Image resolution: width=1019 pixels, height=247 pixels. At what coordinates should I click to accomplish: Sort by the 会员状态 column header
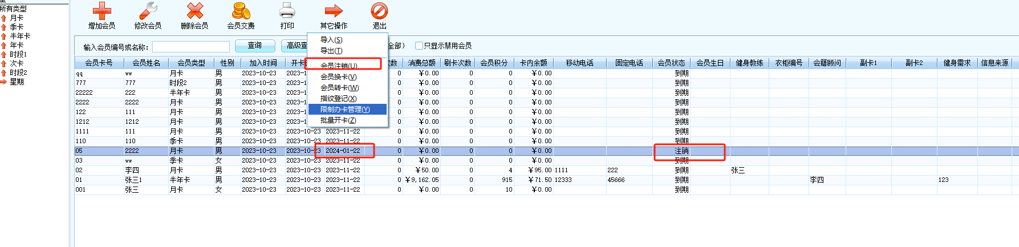click(x=671, y=63)
